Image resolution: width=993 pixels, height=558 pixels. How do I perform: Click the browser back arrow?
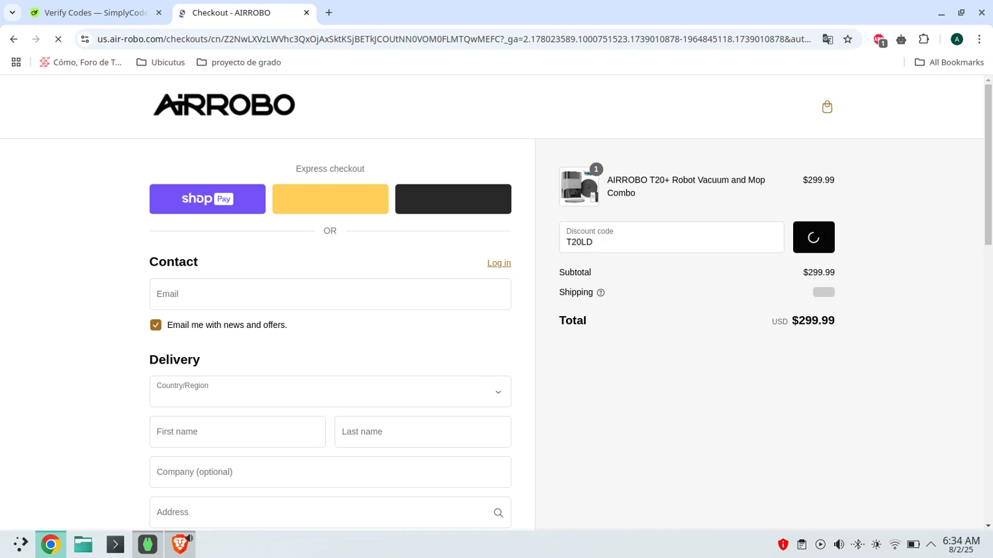(14, 39)
